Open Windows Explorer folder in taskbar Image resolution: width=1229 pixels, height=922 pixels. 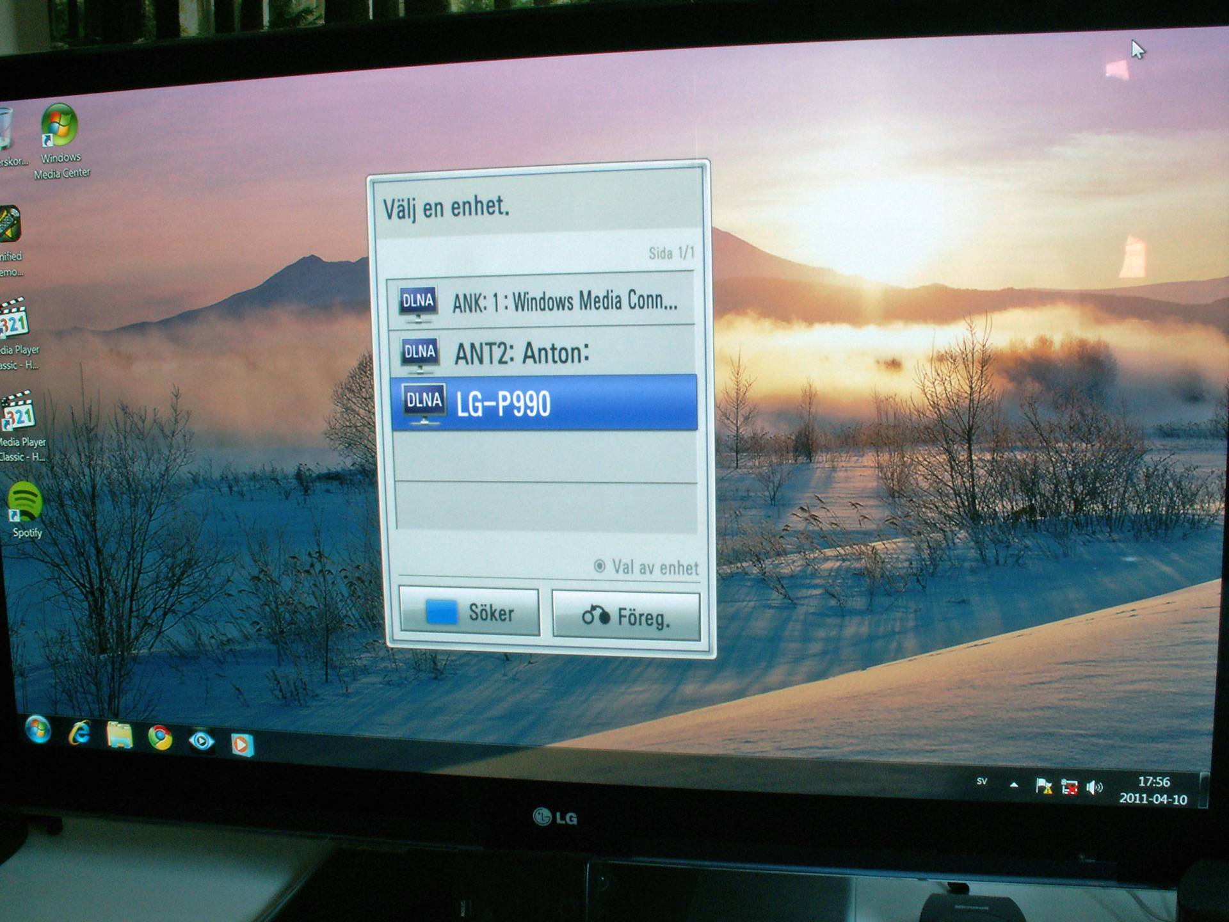pyautogui.click(x=120, y=736)
